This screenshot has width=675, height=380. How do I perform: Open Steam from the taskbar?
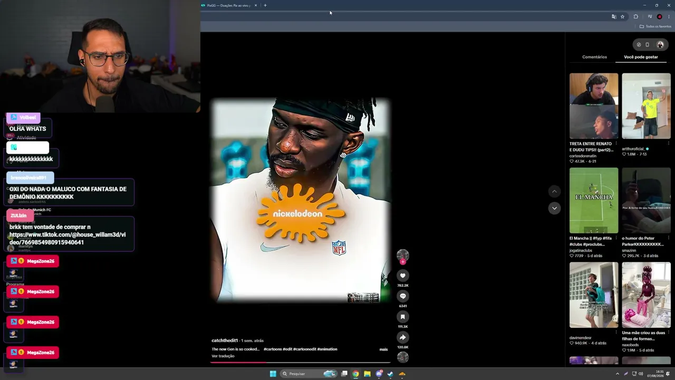(390, 374)
